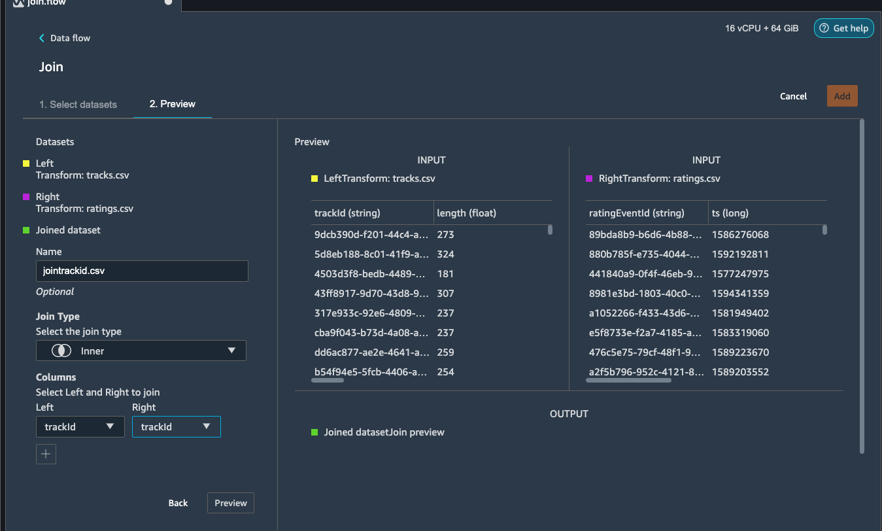Click the ts value 1586276068

point(740,234)
